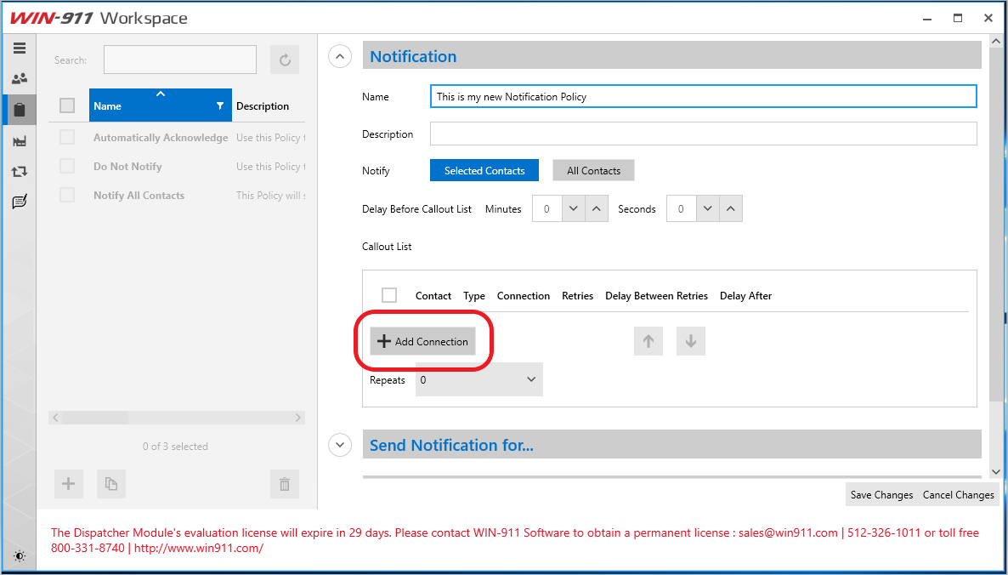Collapse the Notification section

[340, 57]
